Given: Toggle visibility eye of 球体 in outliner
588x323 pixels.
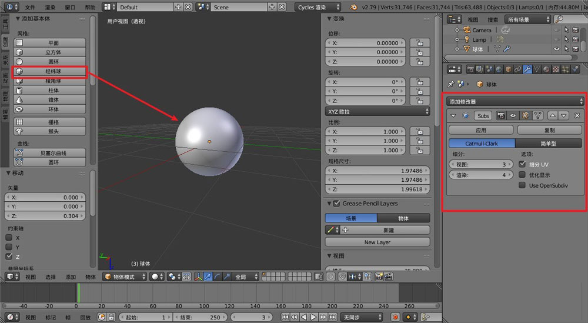Looking at the screenshot, I should pos(557,49).
